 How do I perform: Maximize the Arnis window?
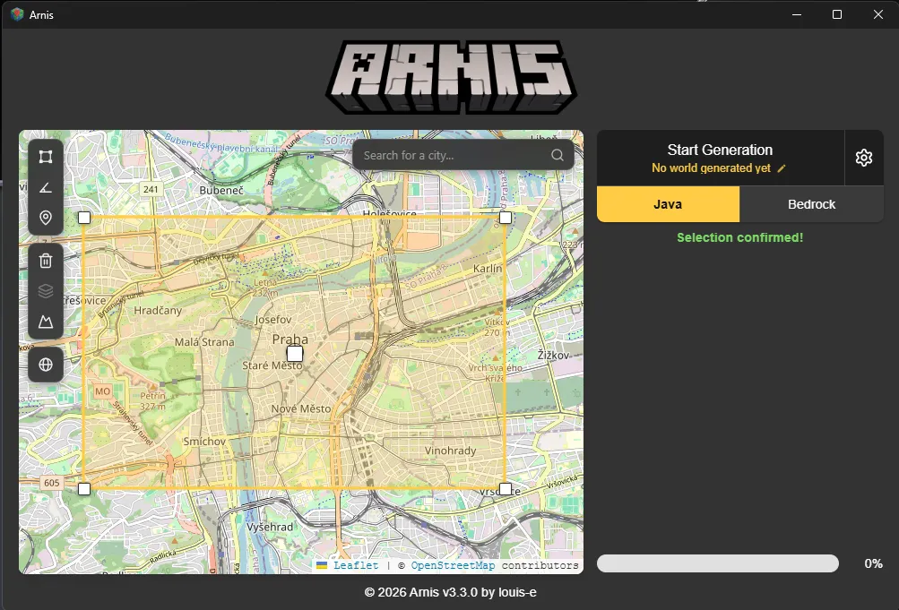[x=837, y=14]
